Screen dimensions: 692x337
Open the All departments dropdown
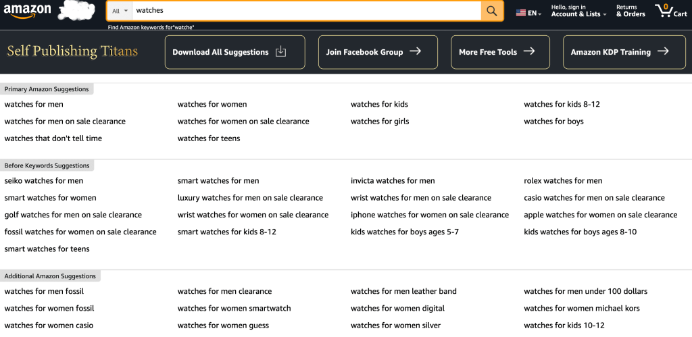[x=120, y=11]
